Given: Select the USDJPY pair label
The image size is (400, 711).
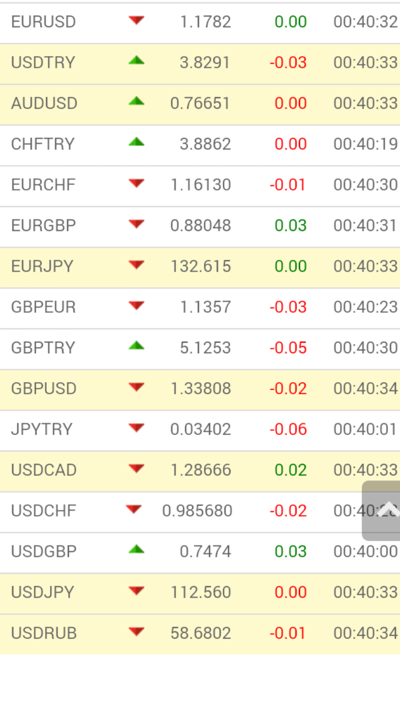Looking at the screenshot, I should (x=43, y=592).
